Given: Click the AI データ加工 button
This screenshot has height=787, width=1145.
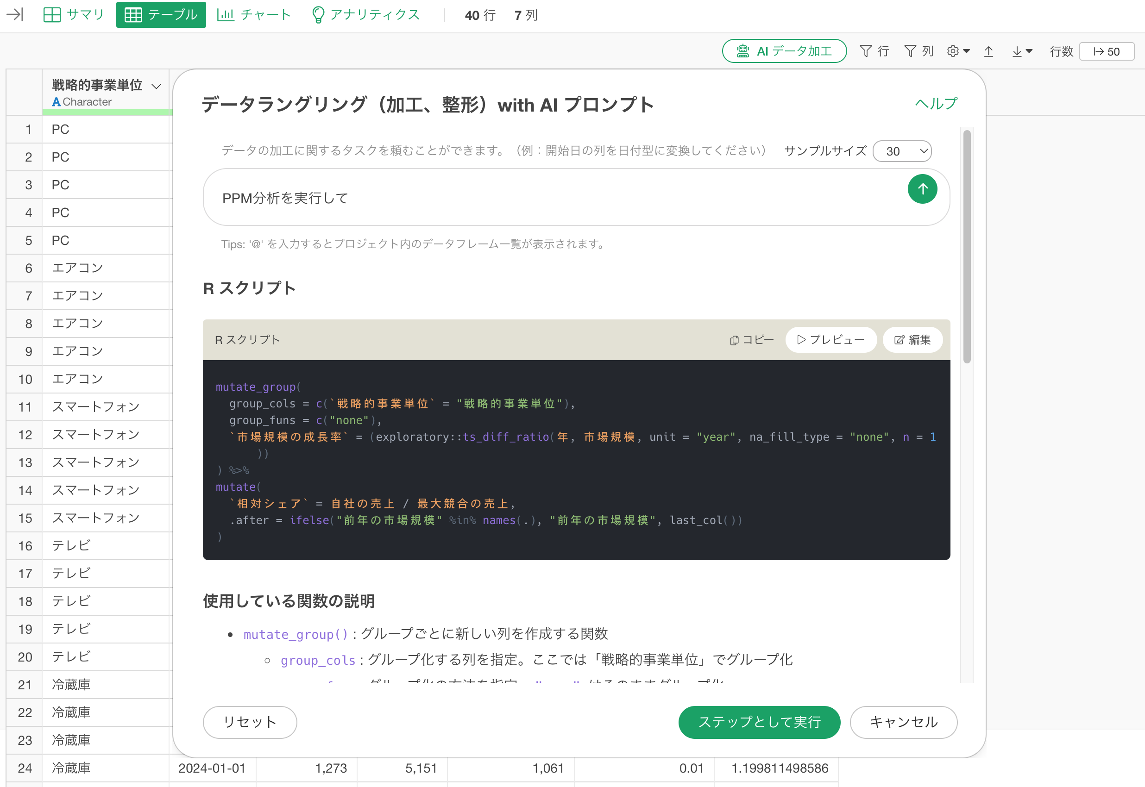Looking at the screenshot, I should [x=784, y=51].
